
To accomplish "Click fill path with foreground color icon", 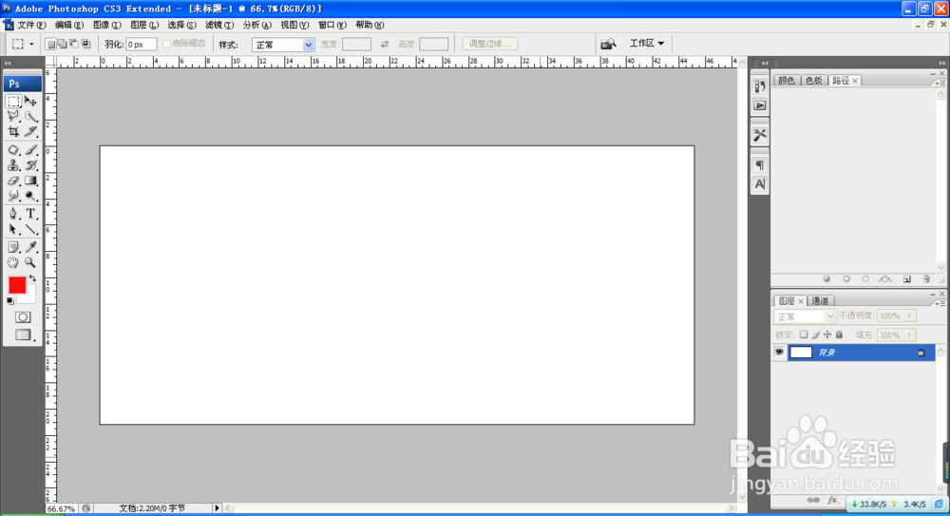I will [826, 279].
